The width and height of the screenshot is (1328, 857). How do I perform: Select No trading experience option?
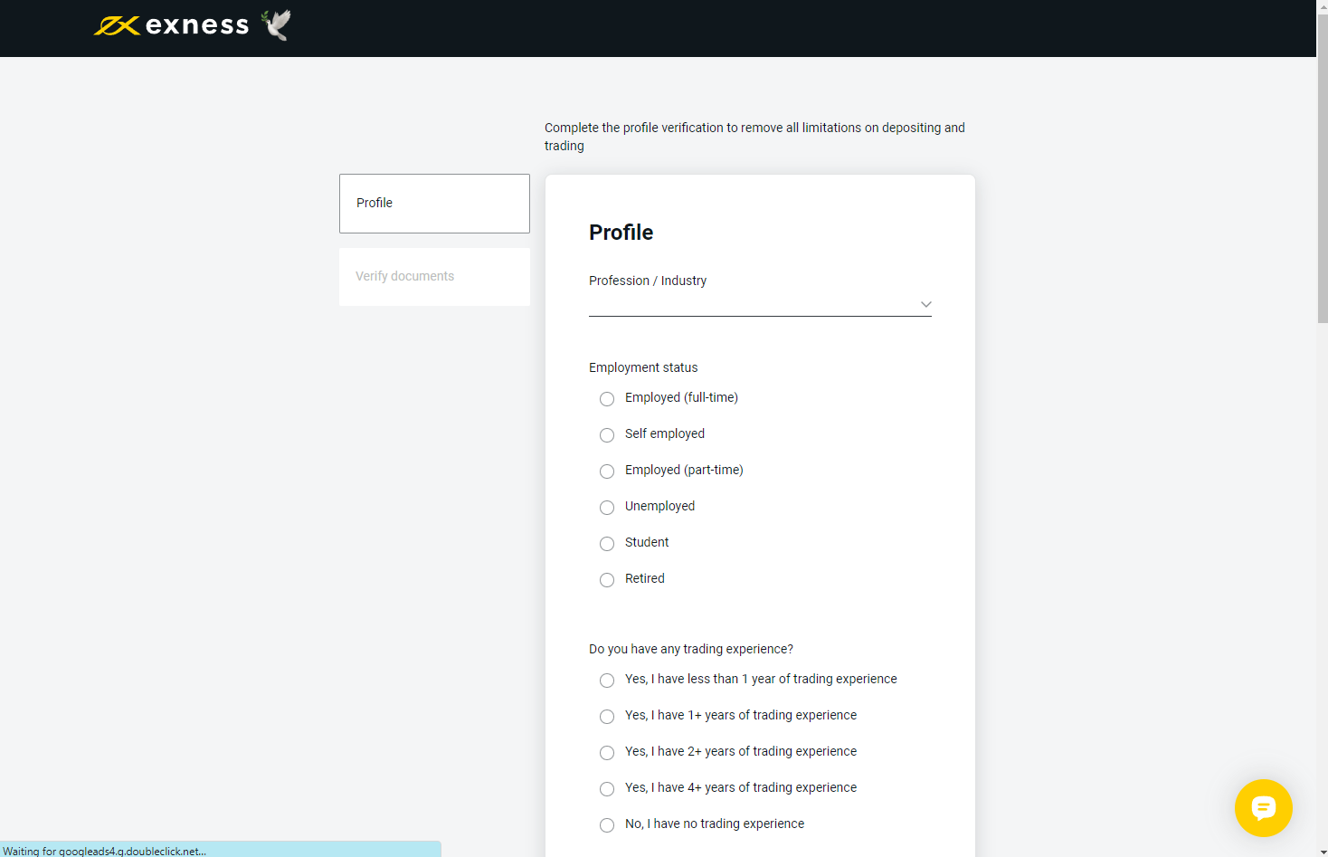point(607,825)
